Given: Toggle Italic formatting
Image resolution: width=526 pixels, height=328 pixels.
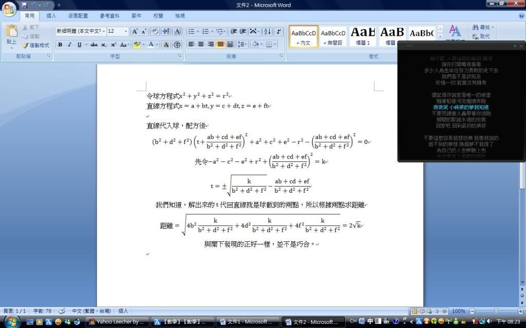Looking at the screenshot, I should 69,45.
